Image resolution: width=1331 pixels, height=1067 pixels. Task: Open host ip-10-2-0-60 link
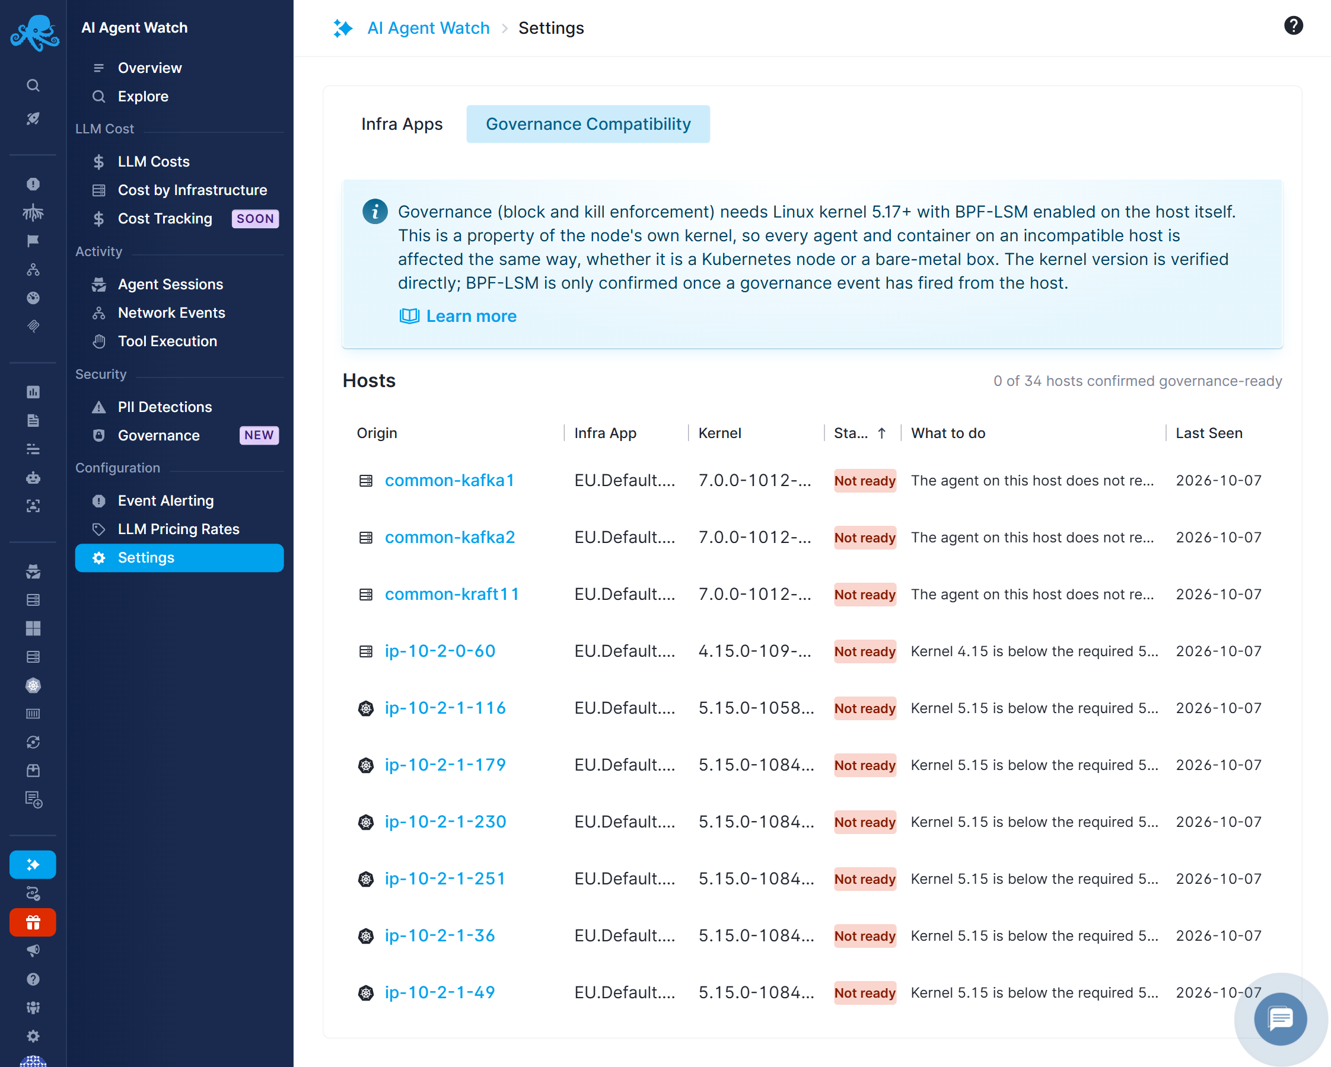tap(440, 651)
